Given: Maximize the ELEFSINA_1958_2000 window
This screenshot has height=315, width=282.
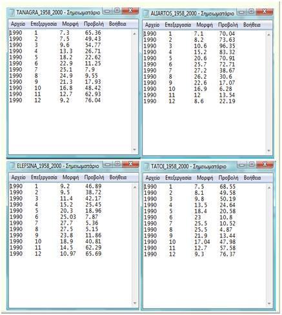Looking at the screenshot, I should point(117,164).
